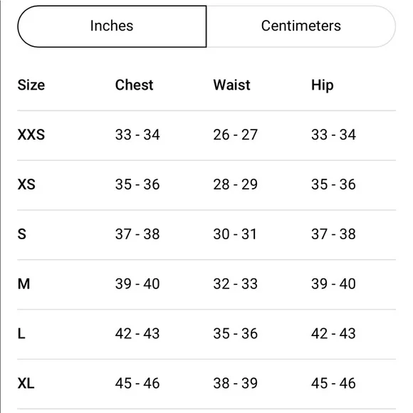The image size is (413, 413).
Task: Click the M size row label
Action: coord(23,283)
